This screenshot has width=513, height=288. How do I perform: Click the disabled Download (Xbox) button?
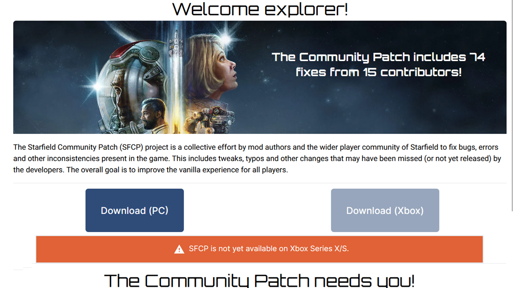pyautogui.click(x=385, y=210)
